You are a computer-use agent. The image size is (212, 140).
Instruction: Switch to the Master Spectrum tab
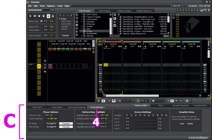[144, 11]
